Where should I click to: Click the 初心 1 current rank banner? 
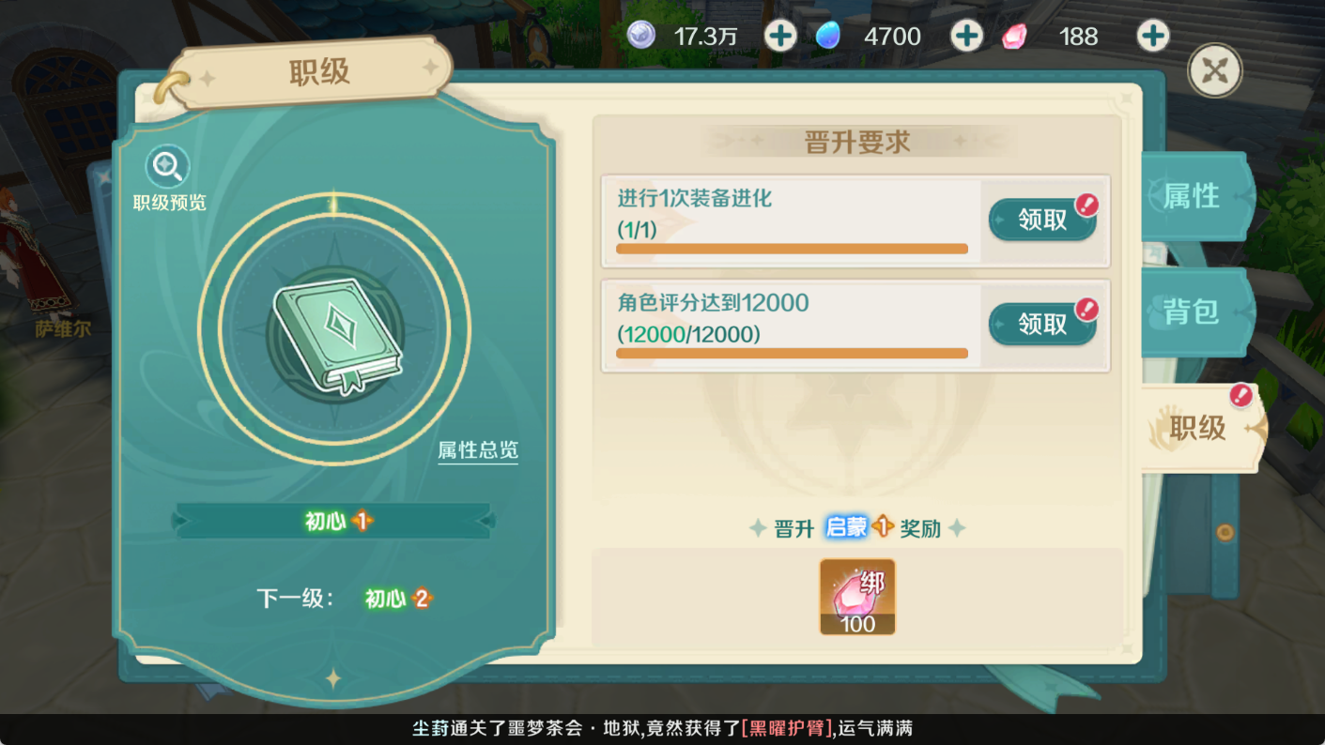coord(334,521)
